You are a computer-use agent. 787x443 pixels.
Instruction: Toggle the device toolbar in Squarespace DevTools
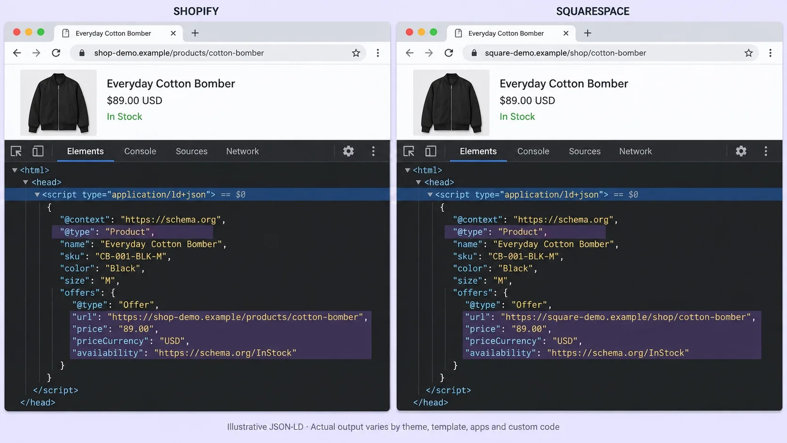coord(430,151)
